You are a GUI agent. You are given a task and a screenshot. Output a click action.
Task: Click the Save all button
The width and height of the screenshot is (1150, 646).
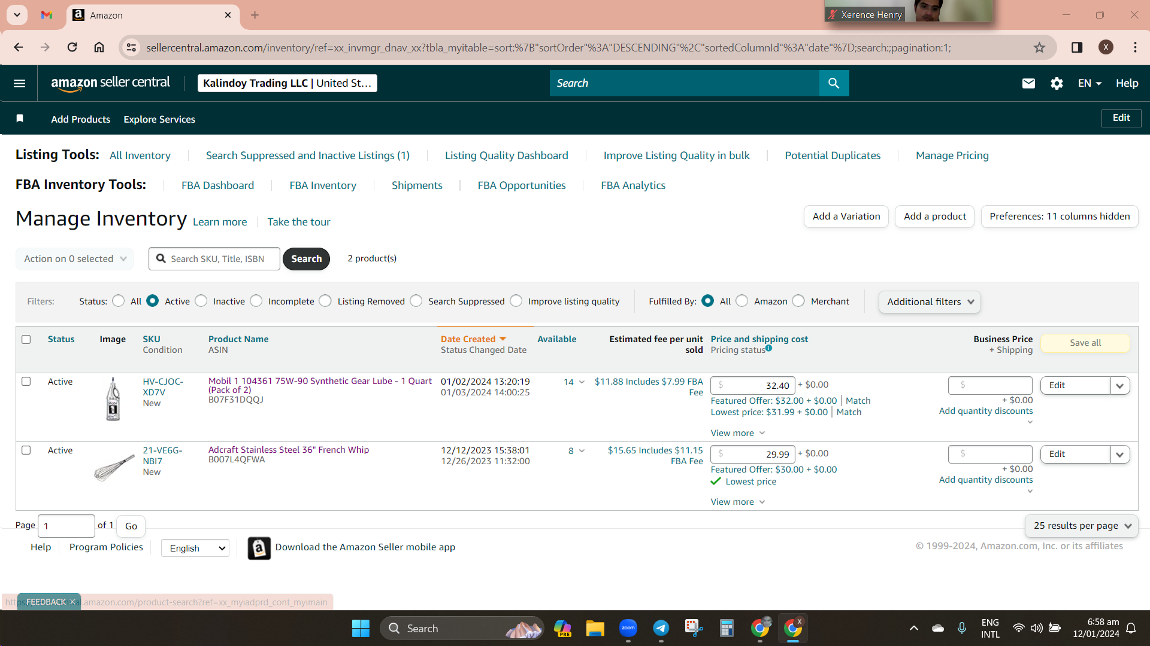pos(1085,343)
